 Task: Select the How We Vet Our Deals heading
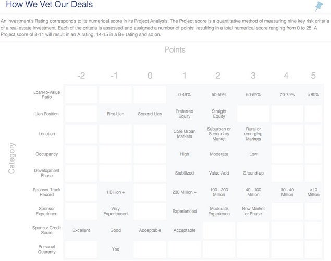click(x=50, y=4)
